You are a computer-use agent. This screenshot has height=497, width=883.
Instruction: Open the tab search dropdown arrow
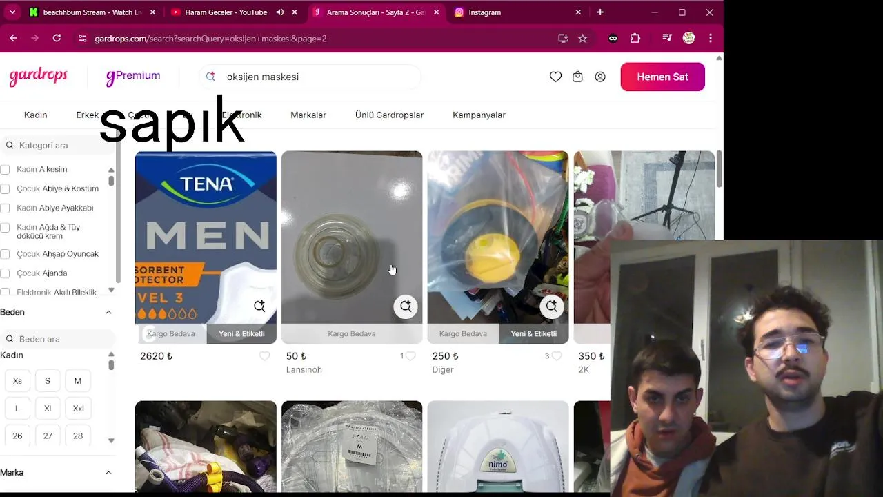coord(12,12)
